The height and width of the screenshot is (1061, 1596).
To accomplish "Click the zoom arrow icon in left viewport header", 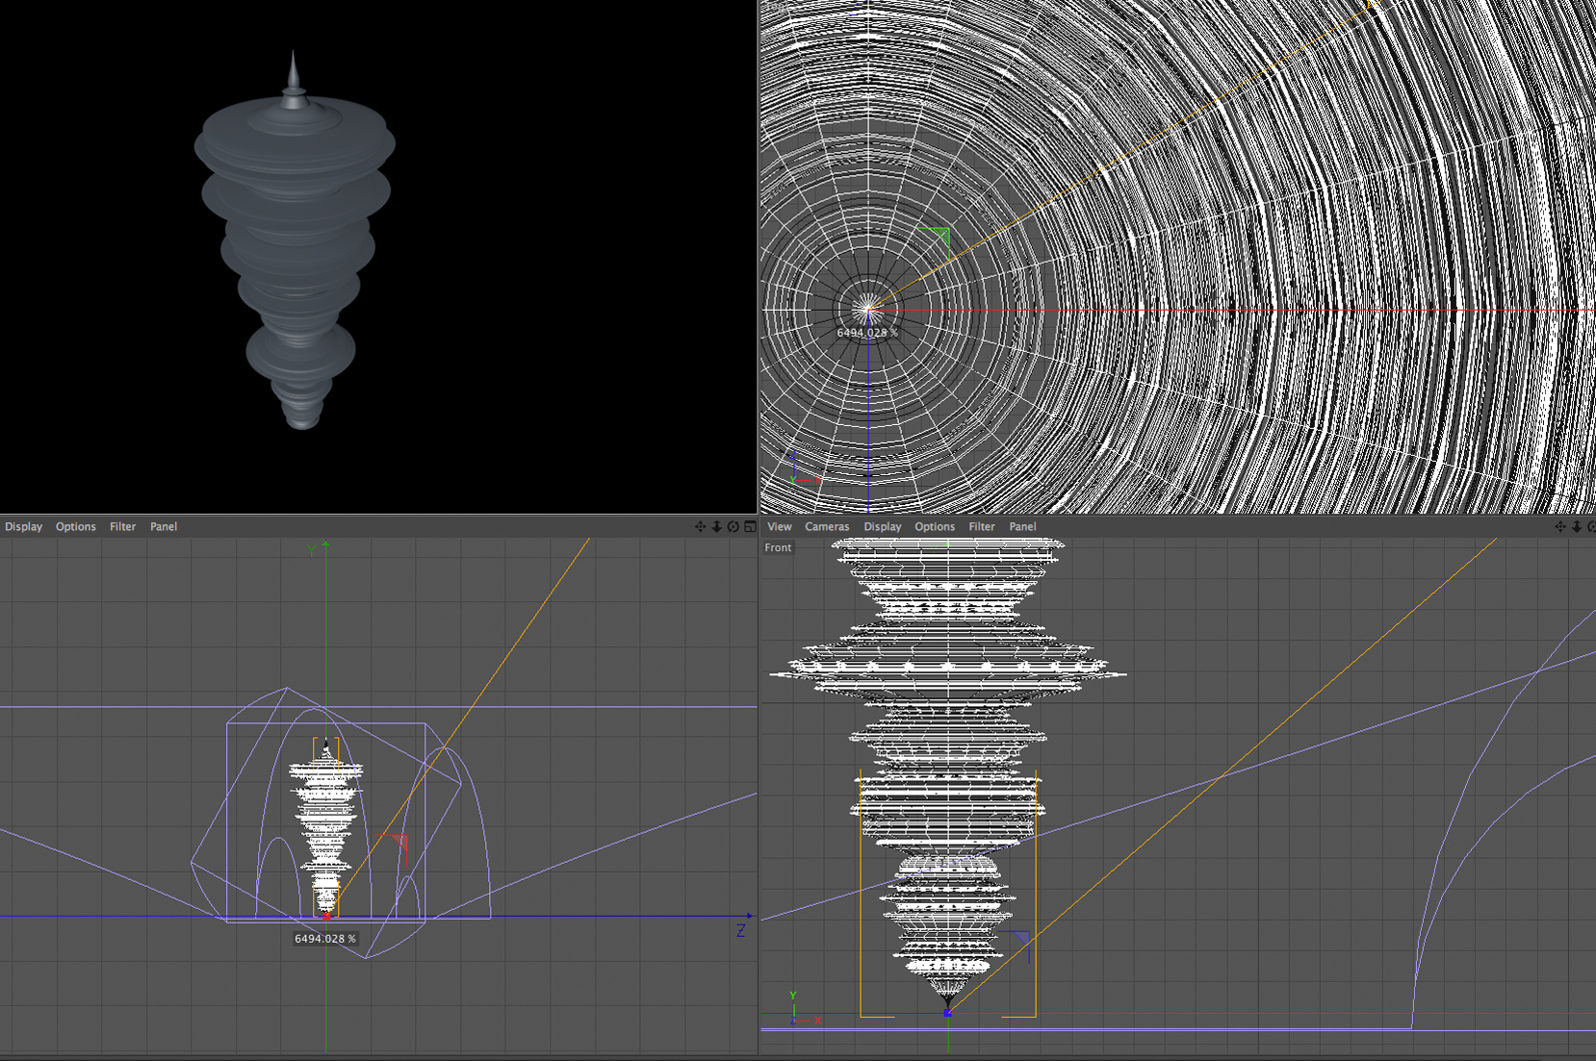I will 716,526.
